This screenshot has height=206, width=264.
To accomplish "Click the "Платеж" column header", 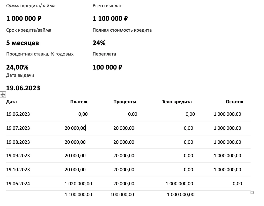I will tap(79, 102).
